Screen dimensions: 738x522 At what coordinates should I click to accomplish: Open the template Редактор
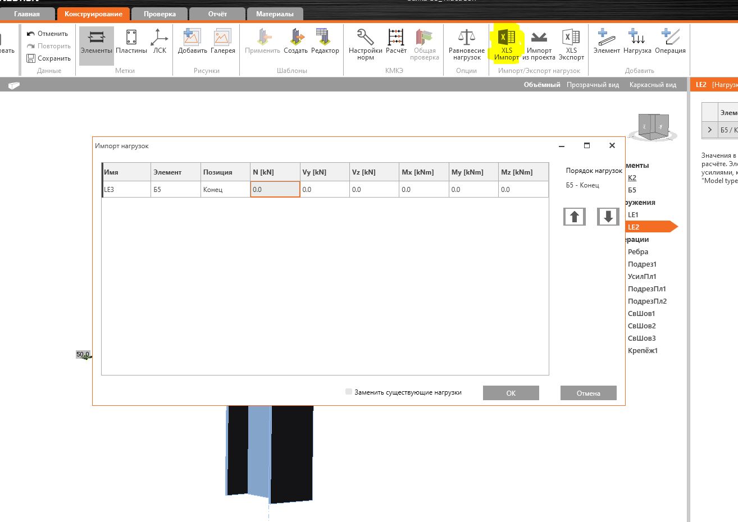point(325,42)
